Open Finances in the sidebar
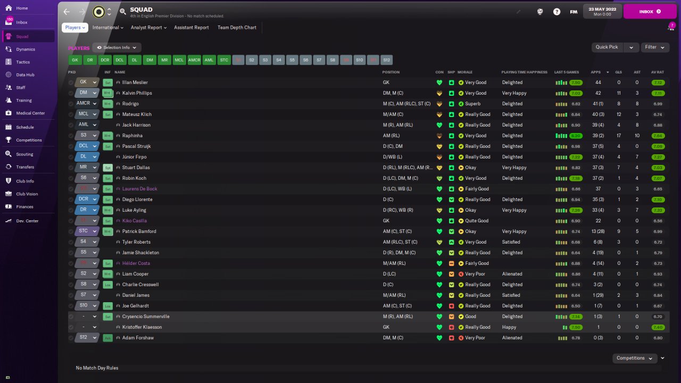The image size is (681, 383). [x=24, y=207]
